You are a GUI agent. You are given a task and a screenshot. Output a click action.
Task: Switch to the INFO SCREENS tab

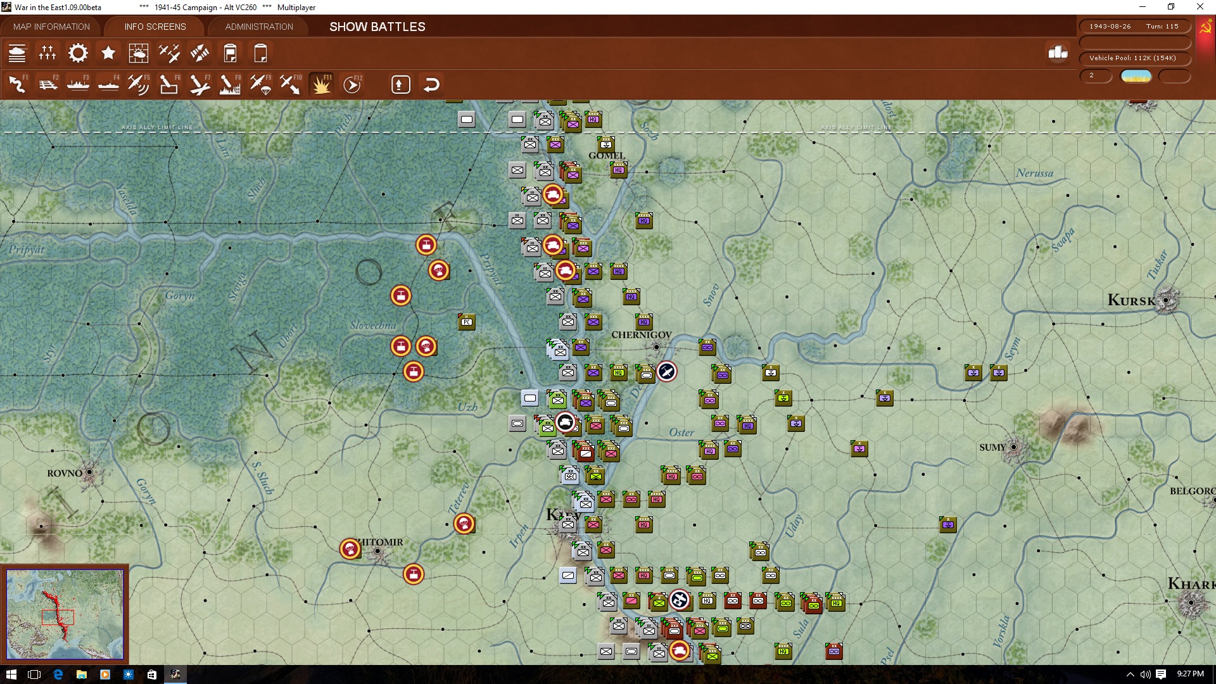click(155, 27)
